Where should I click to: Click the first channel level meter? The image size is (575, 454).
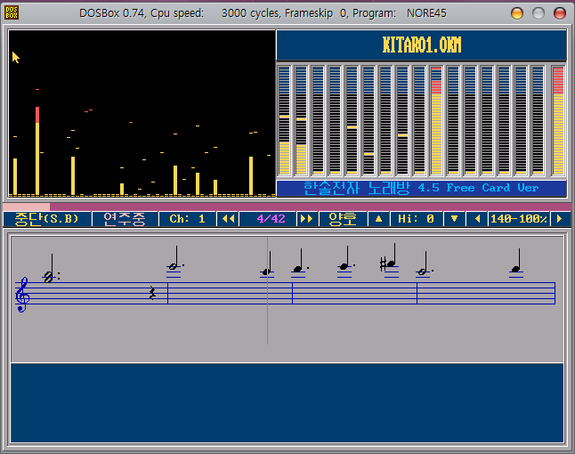point(284,120)
